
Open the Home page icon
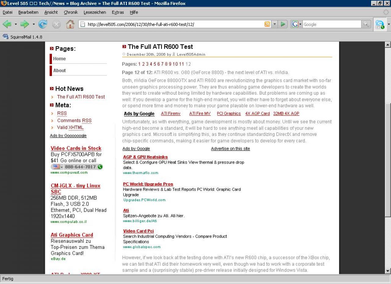(x=70, y=24)
